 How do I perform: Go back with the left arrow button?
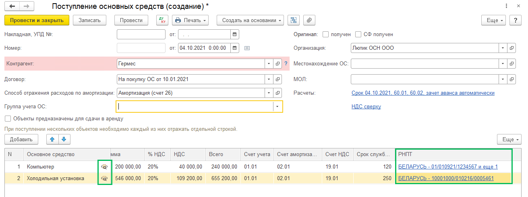tap(12, 6)
